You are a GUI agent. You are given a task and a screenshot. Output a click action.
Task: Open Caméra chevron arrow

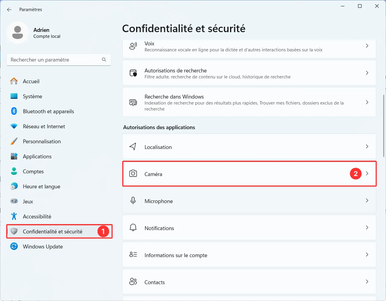(x=367, y=173)
